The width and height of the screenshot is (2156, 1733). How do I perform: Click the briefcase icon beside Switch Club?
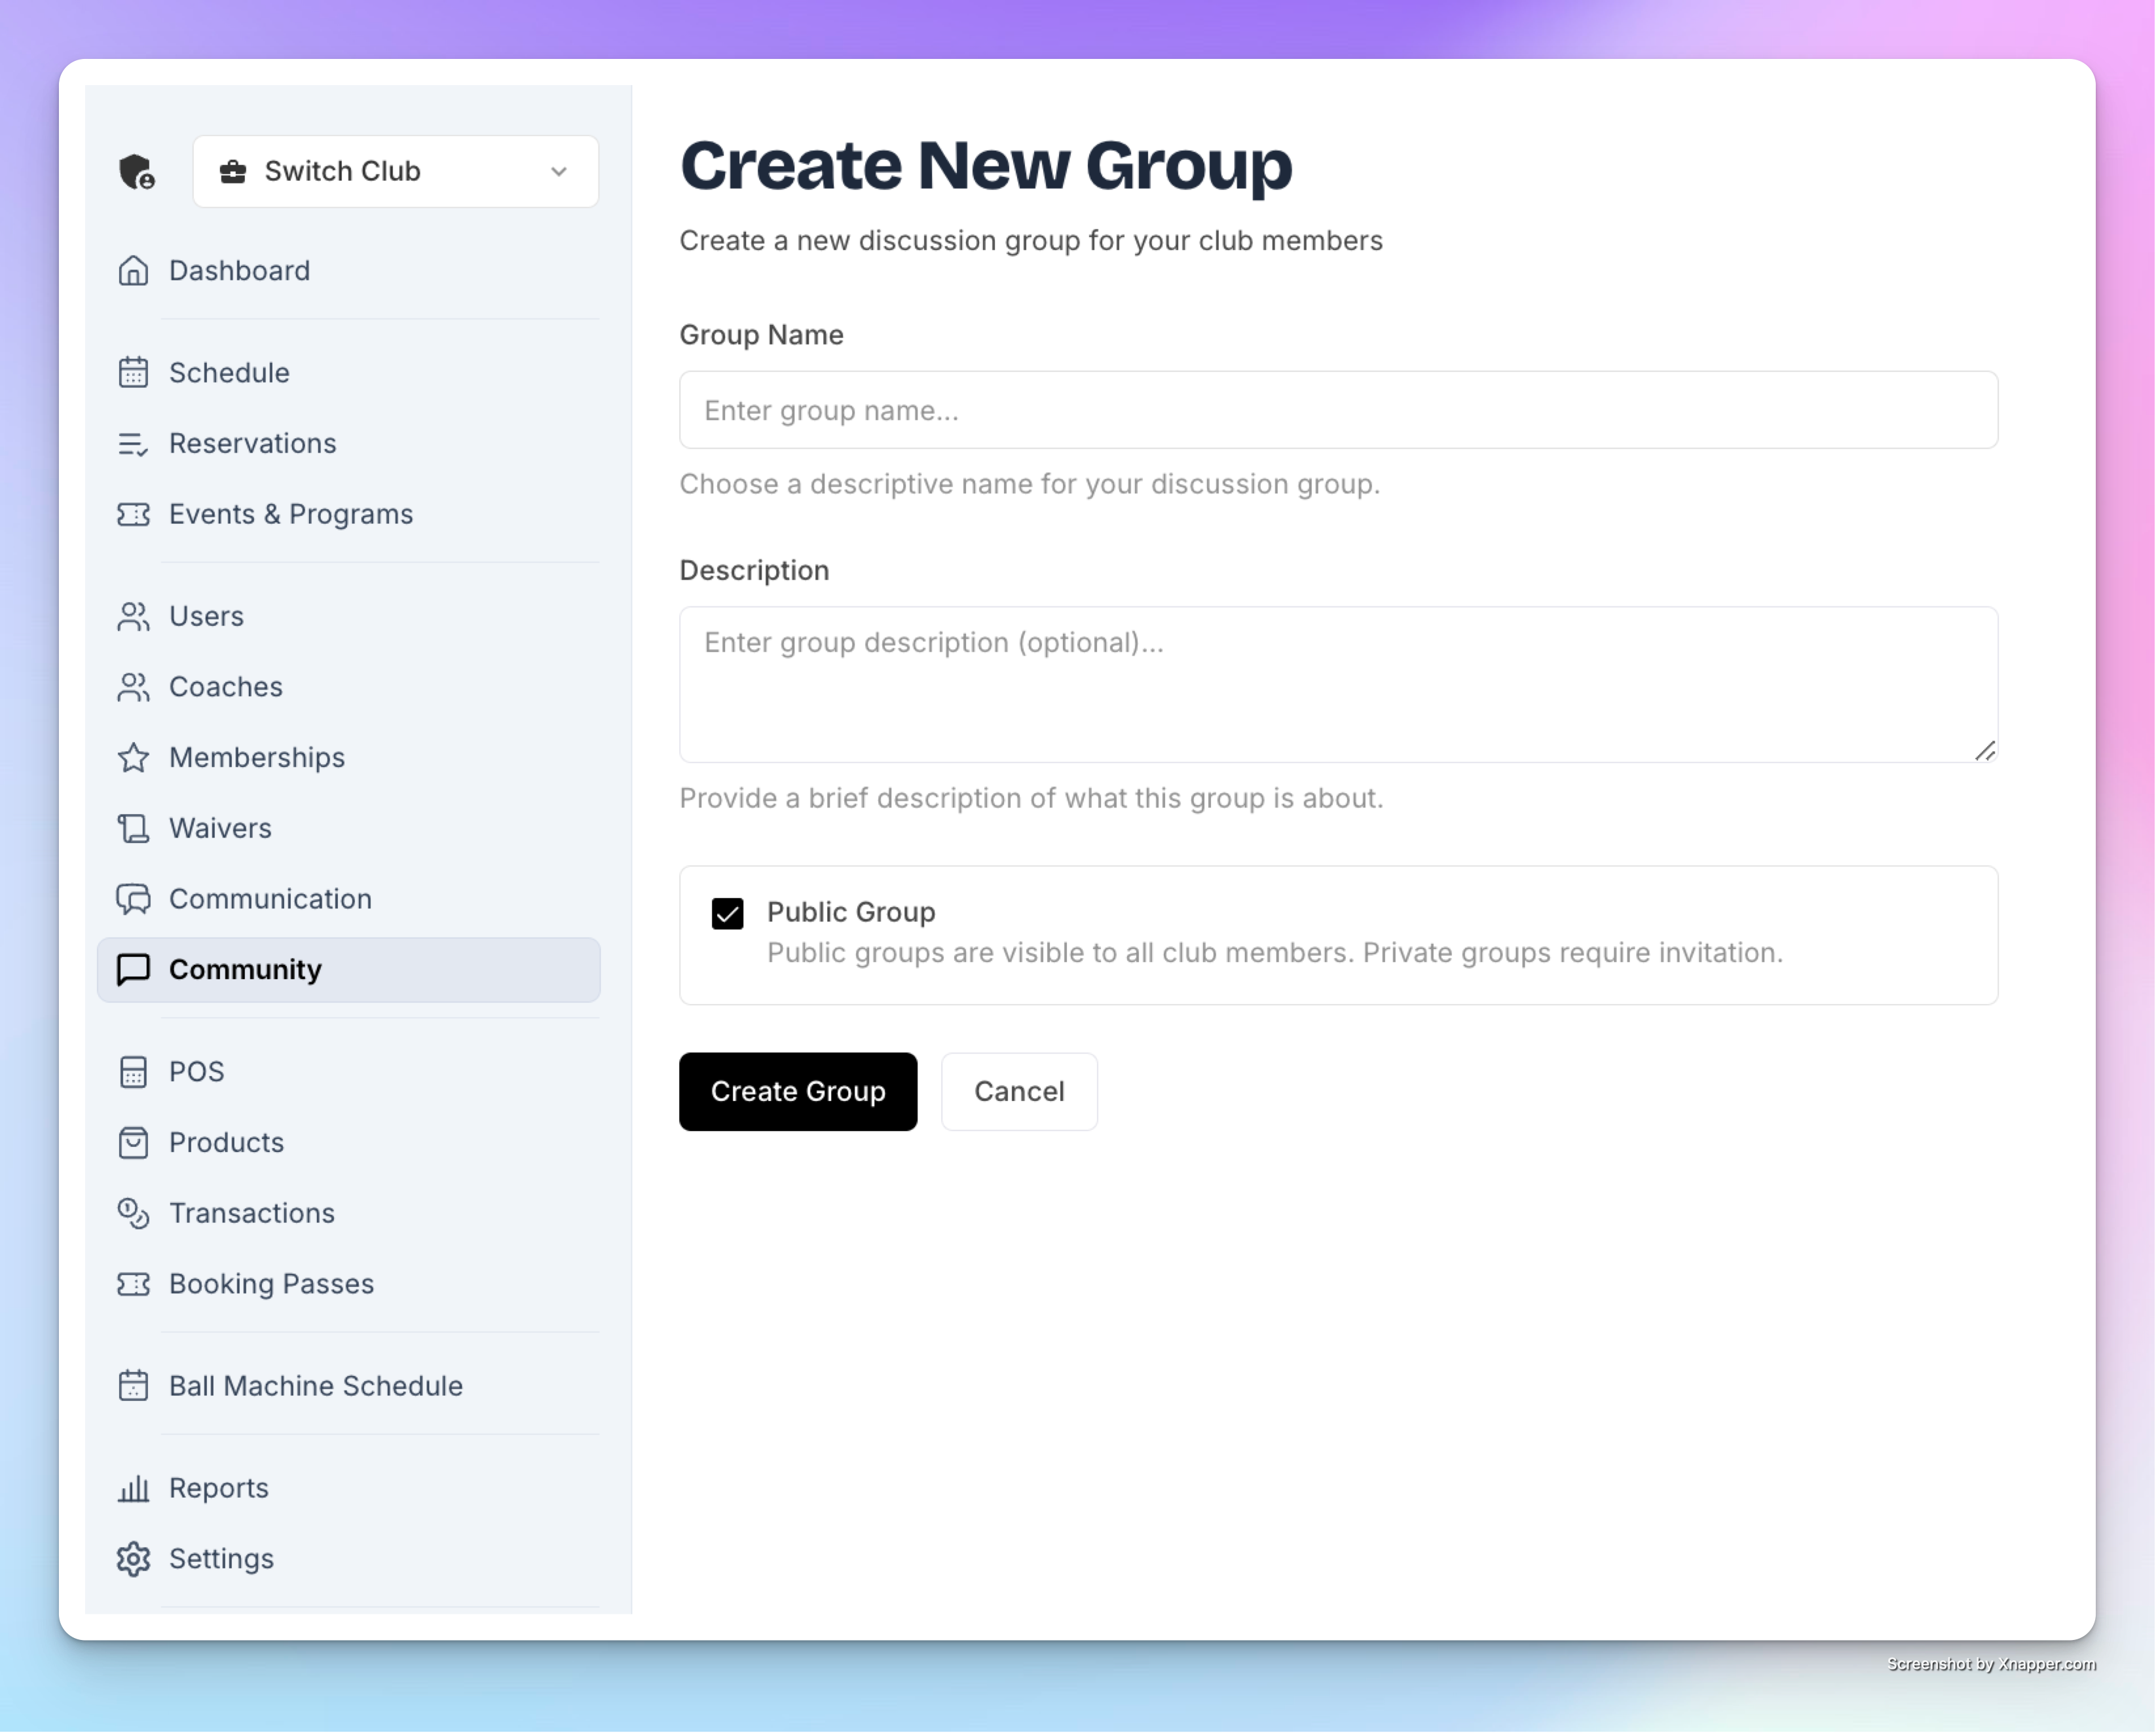233,171
